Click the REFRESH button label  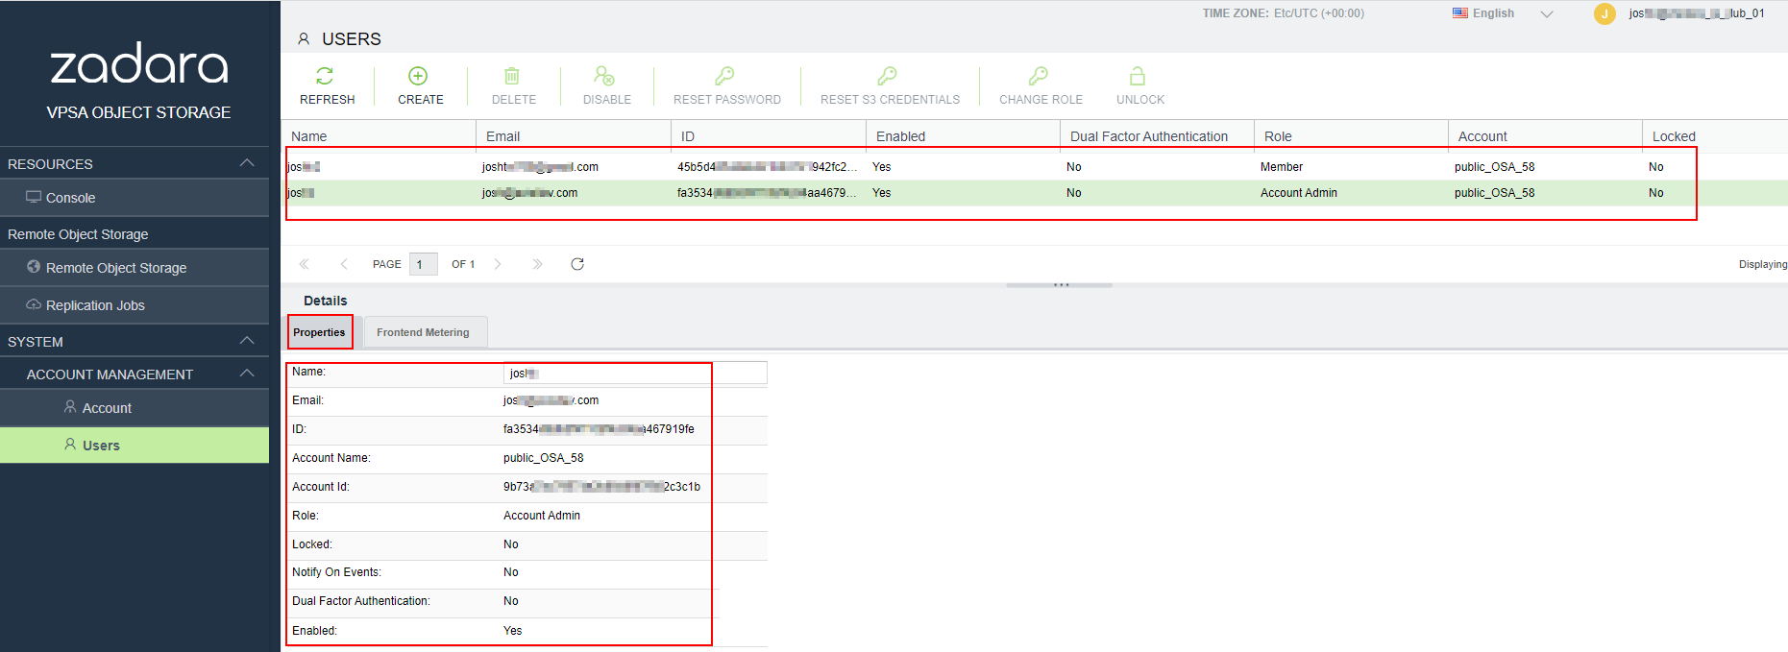tap(328, 100)
